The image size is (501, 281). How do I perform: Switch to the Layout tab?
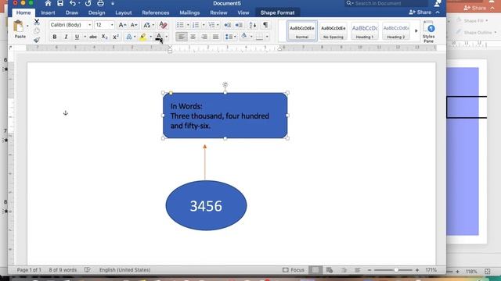click(x=124, y=12)
